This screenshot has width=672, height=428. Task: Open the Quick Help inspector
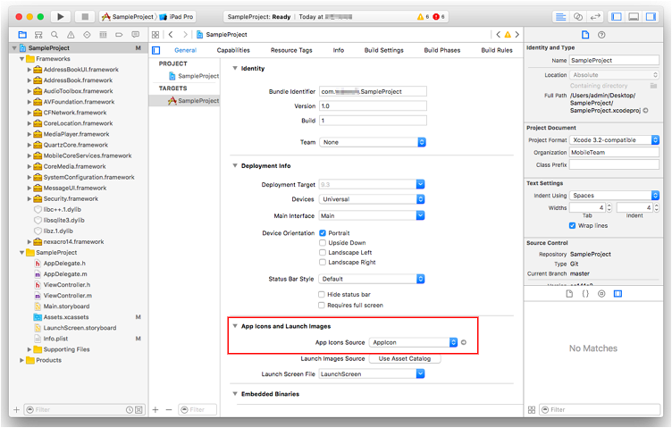[601, 34]
